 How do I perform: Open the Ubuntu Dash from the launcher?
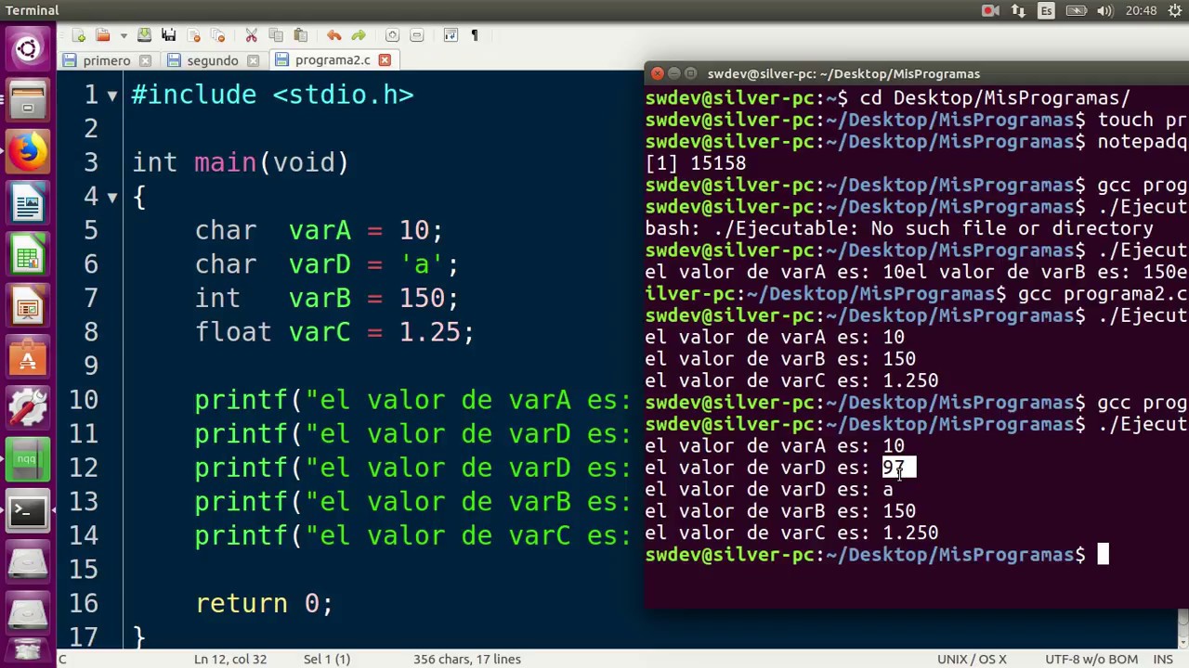point(27,49)
